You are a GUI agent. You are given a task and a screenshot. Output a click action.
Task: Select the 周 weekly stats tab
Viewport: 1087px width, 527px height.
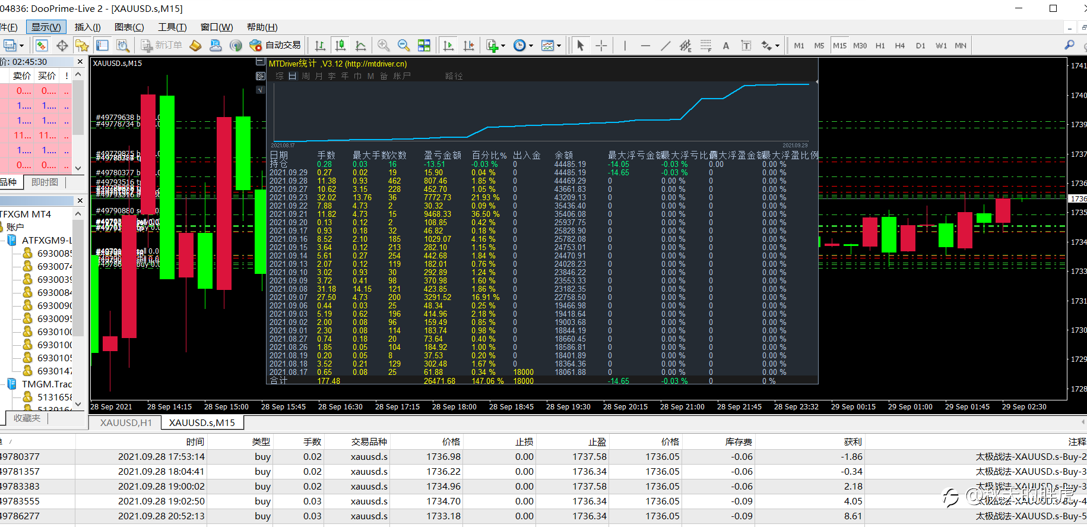coord(306,76)
